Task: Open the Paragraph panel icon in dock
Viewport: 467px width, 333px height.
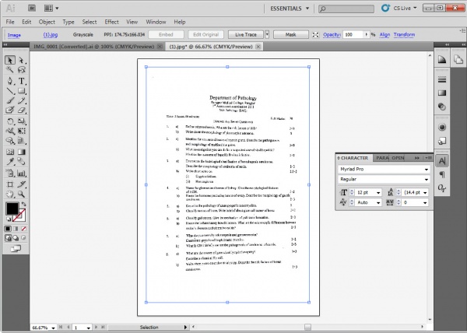Action: 441,175
